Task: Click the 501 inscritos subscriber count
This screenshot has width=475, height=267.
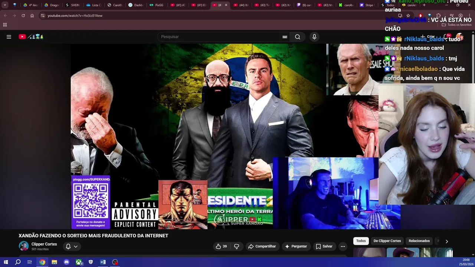Action: pyautogui.click(x=40, y=249)
